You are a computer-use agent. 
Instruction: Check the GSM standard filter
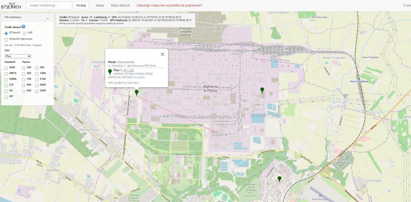pyautogui.click(x=6, y=68)
